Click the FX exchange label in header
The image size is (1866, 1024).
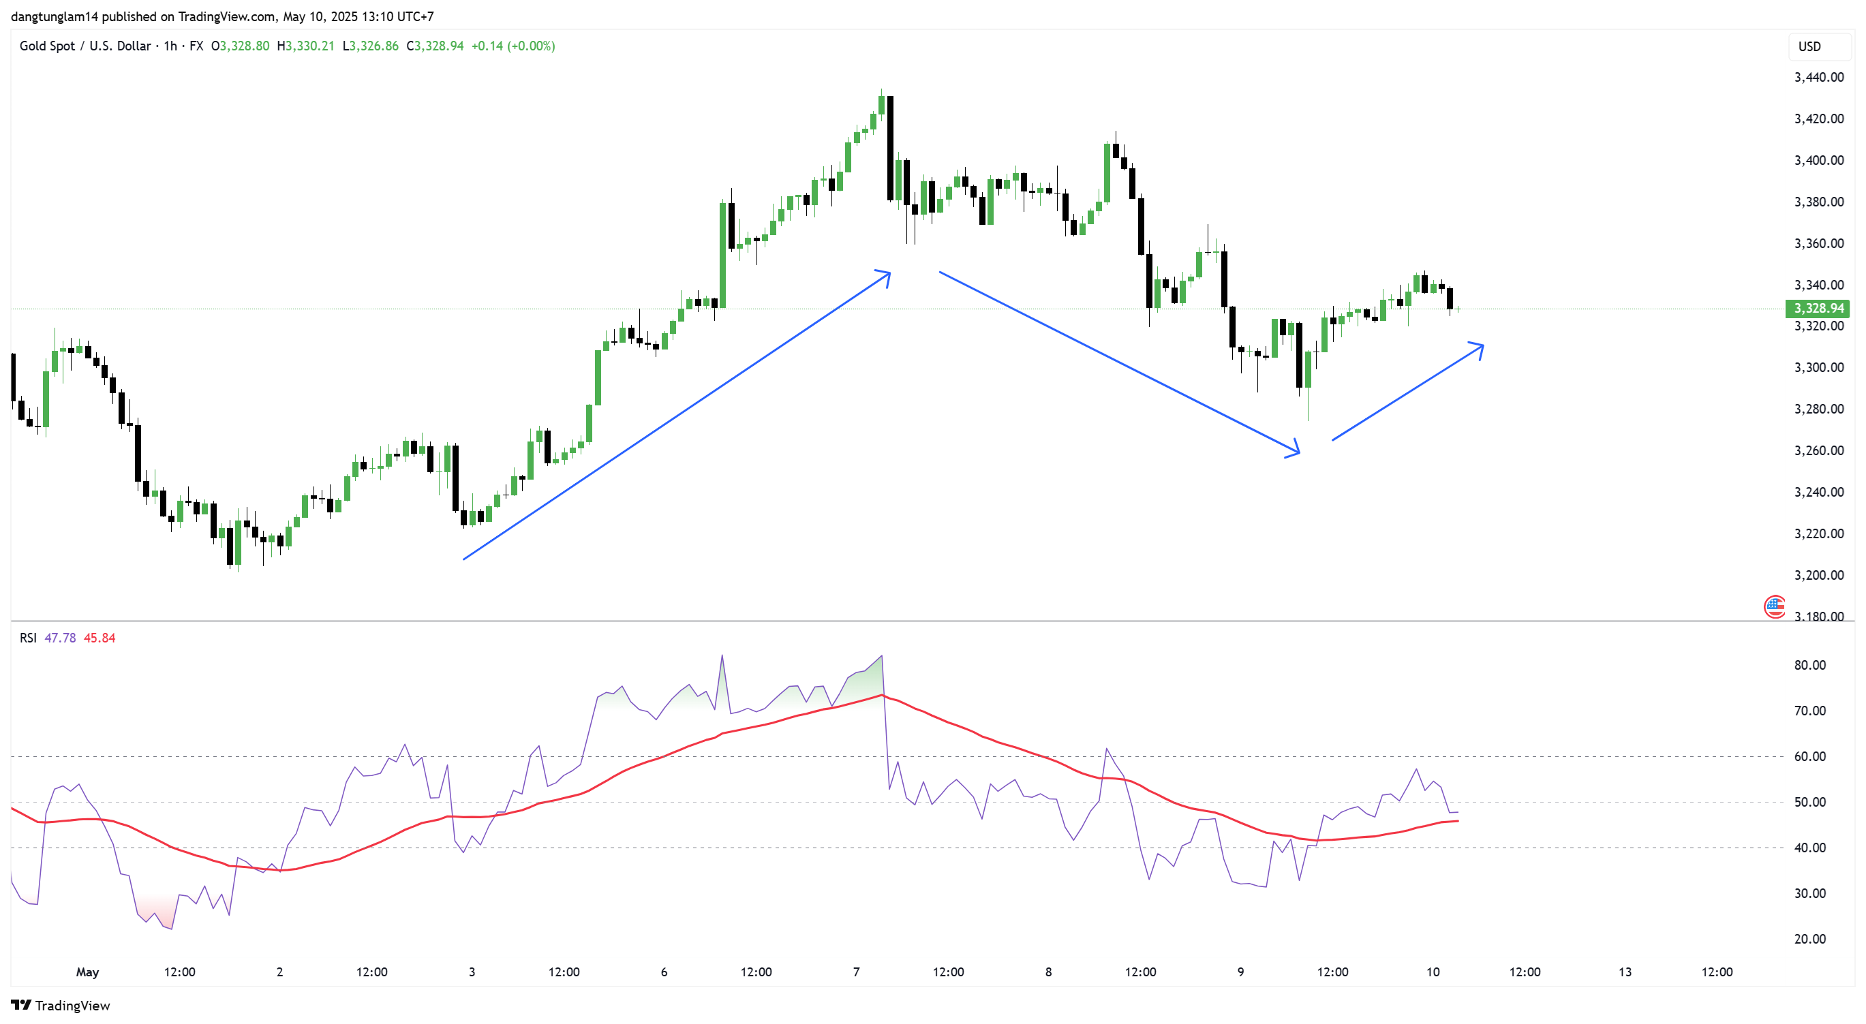[196, 46]
